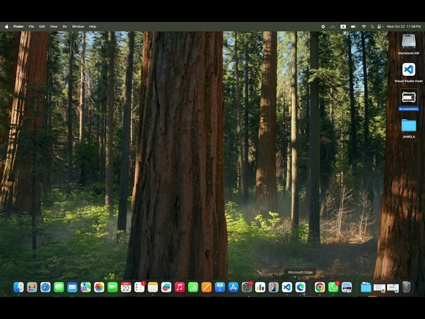Click the Wi-Fi status icon

coord(363,27)
